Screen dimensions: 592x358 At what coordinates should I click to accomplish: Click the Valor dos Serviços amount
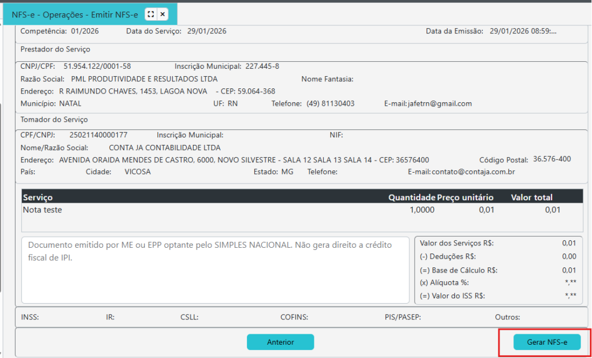point(568,244)
